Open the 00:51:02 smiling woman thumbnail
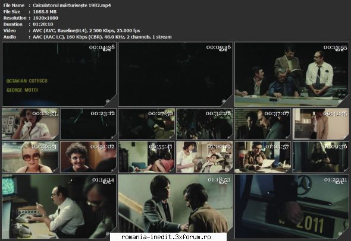Viewport: 351px width, 241px height. (x=88, y=157)
